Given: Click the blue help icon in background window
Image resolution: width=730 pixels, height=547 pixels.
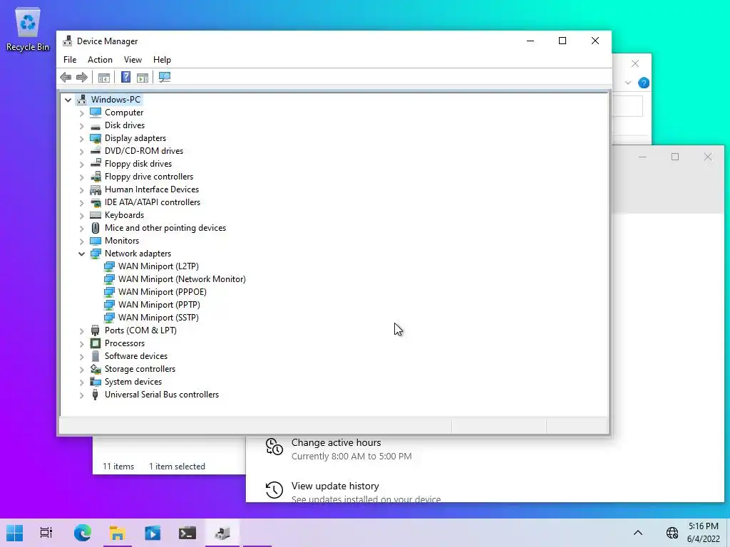Looking at the screenshot, I should (x=644, y=83).
